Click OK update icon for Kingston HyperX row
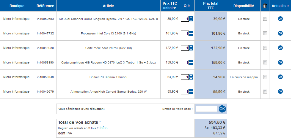Viewport: 292px width, 138px height. (280, 19)
